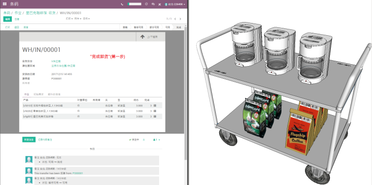Image resolution: width=372 pixels, height=185 pixels.
Task: Expand the followers count dropdown
Action: [x=157, y=139]
